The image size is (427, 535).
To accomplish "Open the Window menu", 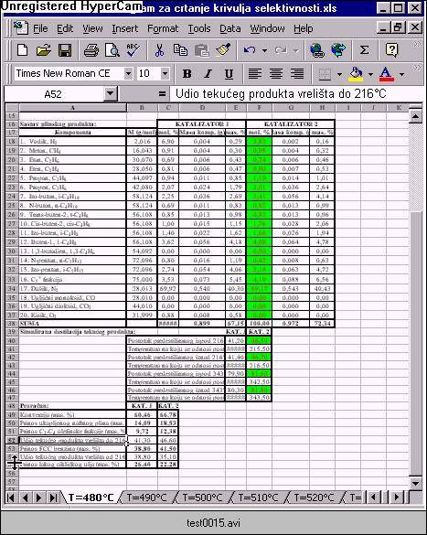I will click(x=267, y=28).
